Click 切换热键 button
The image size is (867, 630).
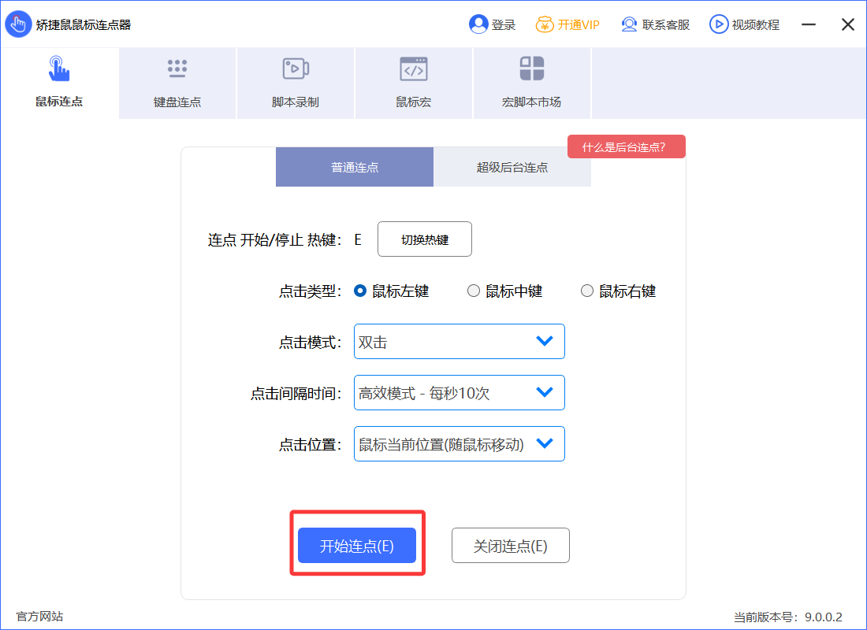tap(425, 239)
